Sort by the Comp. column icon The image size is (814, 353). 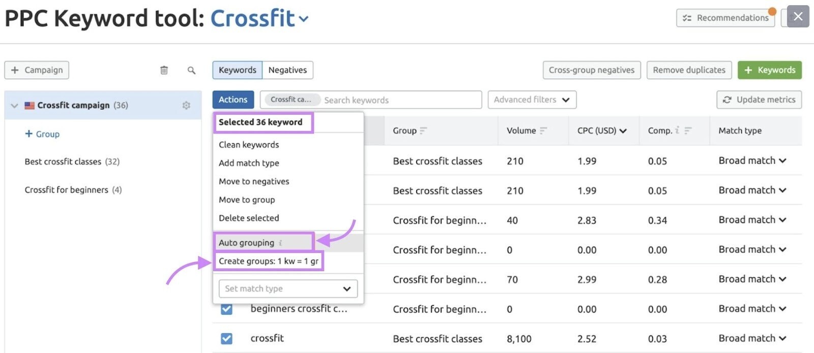coord(688,131)
